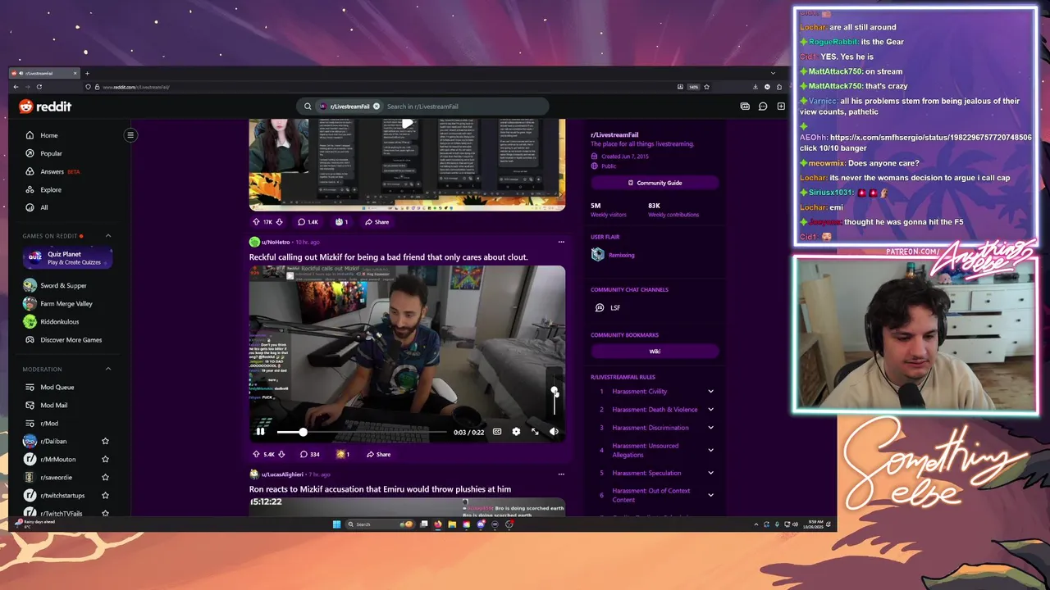The width and height of the screenshot is (1050, 590).
Task: Favorite r/MrMouton with its star
Action: click(105, 459)
